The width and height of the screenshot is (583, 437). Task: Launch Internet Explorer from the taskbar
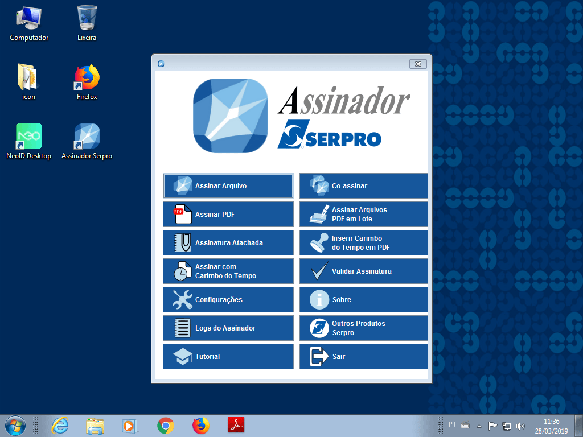59,426
